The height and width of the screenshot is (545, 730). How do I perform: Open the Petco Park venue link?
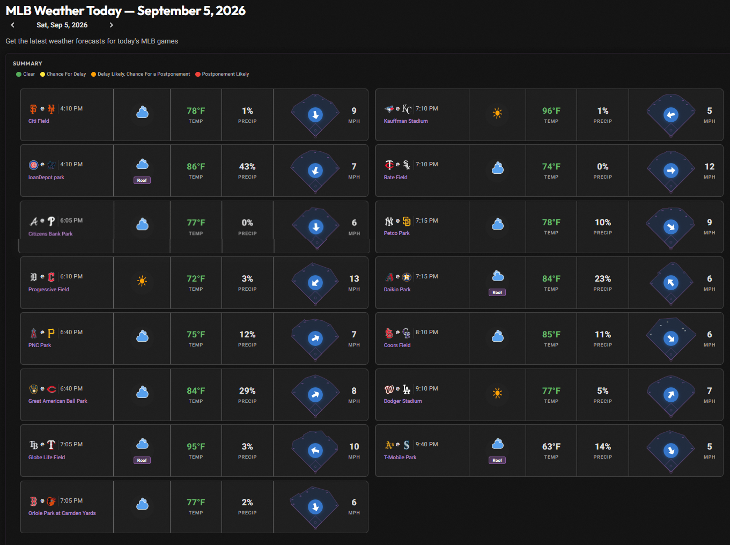pos(396,233)
